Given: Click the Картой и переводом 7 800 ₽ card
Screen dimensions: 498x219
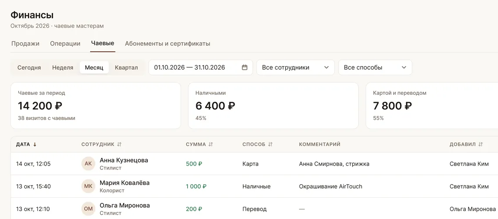Looking at the screenshot, I should tap(432, 106).
